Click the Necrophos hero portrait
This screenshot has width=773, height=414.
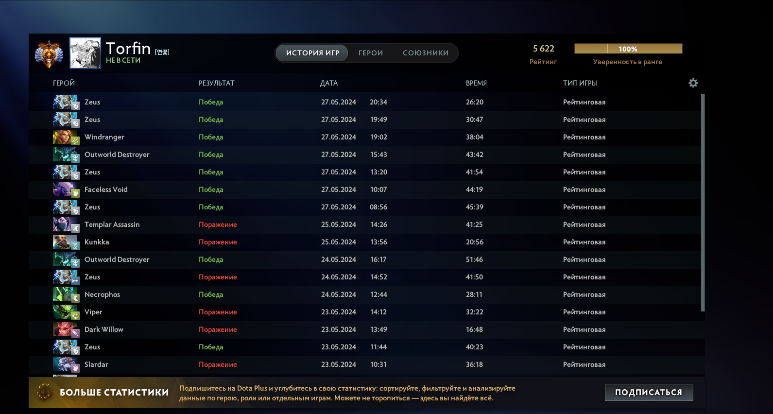click(66, 294)
